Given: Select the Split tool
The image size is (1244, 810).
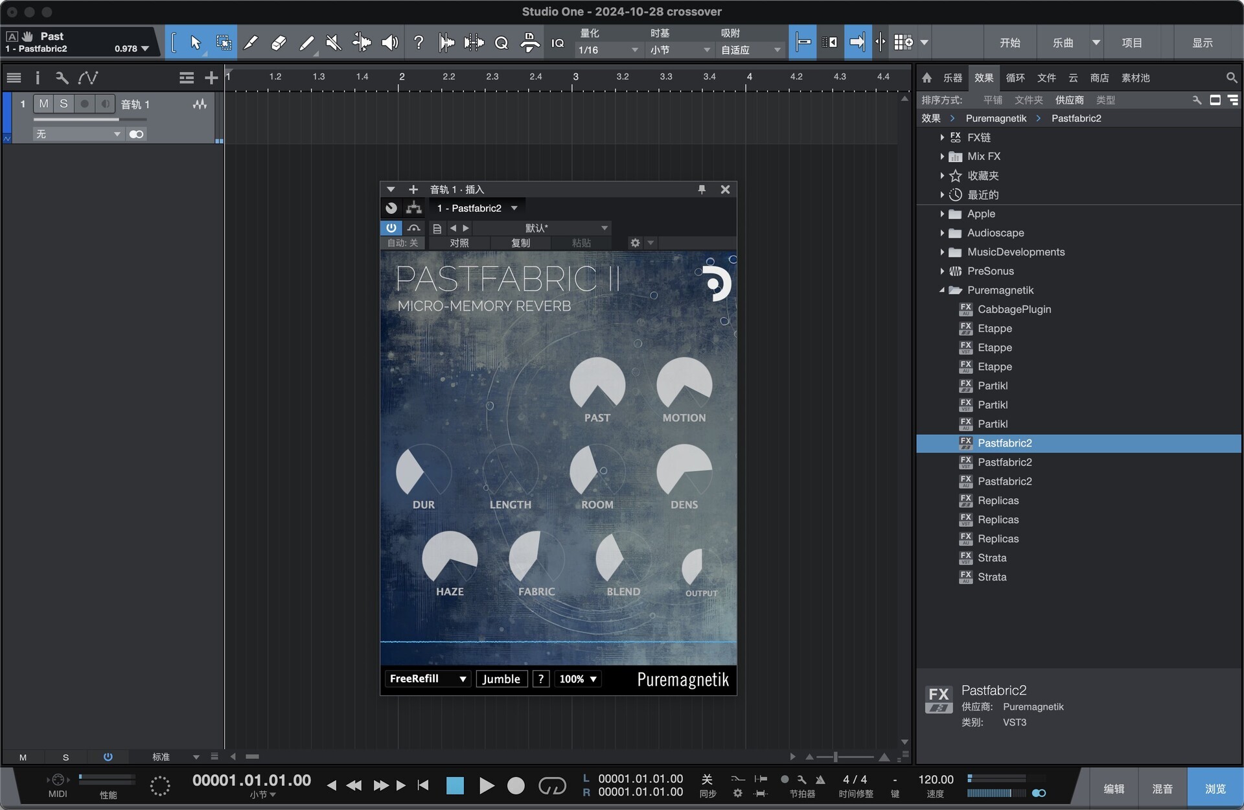Looking at the screenshot, I should [251, 43].
